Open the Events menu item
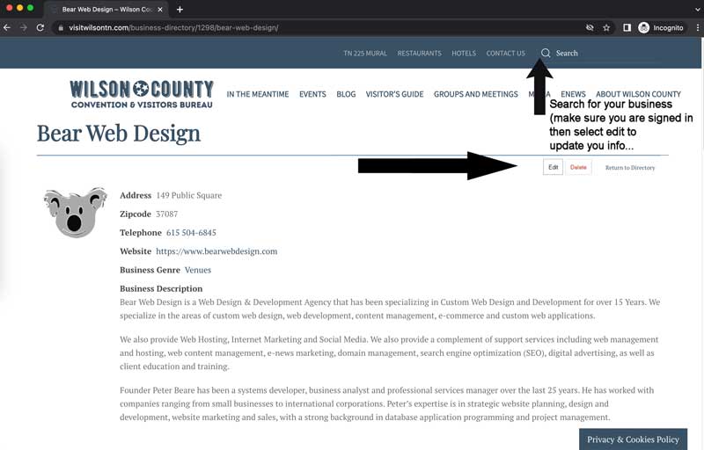Screen dimensions: 704x450 click(312, 94)
